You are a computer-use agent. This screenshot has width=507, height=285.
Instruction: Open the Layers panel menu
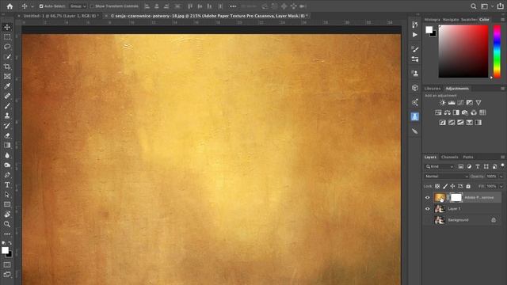click(502, 157)
